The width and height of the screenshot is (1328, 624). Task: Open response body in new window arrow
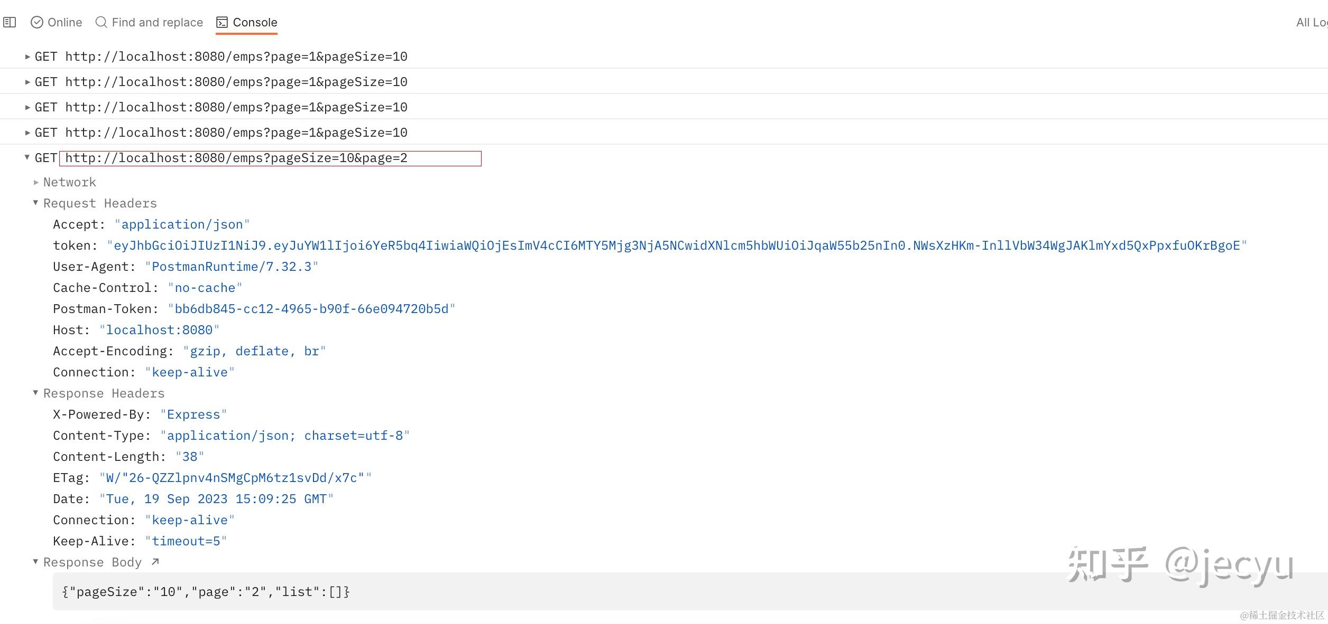pos(155,562)
